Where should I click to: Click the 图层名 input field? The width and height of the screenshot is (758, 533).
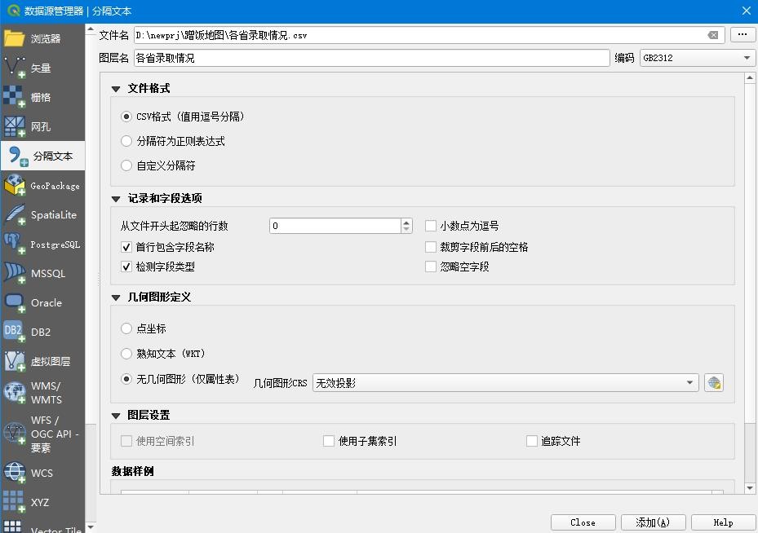pyautogui.click(x=371, y=58)
